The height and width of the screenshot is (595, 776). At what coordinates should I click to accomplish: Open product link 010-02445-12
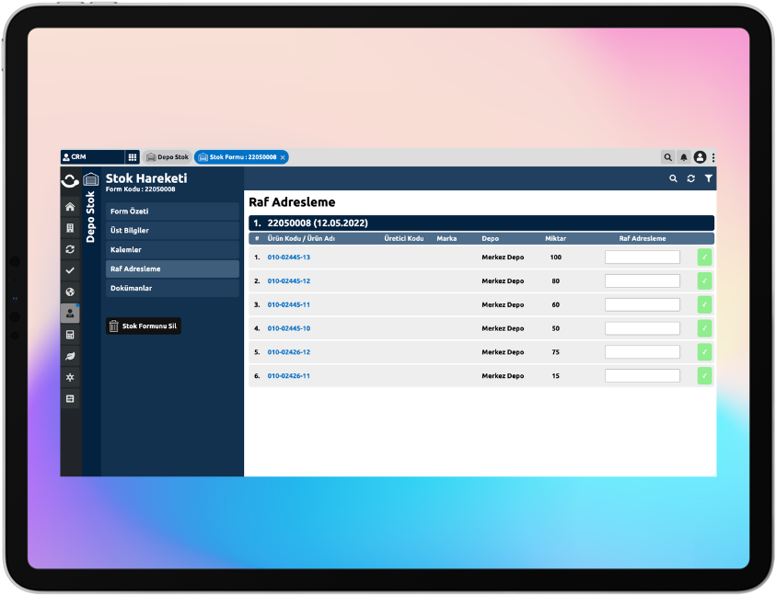[x=288, y=280]
